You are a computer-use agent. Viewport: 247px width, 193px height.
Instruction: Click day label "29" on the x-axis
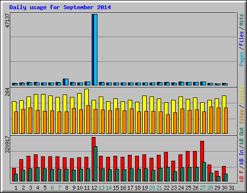(x=217, y=188)
